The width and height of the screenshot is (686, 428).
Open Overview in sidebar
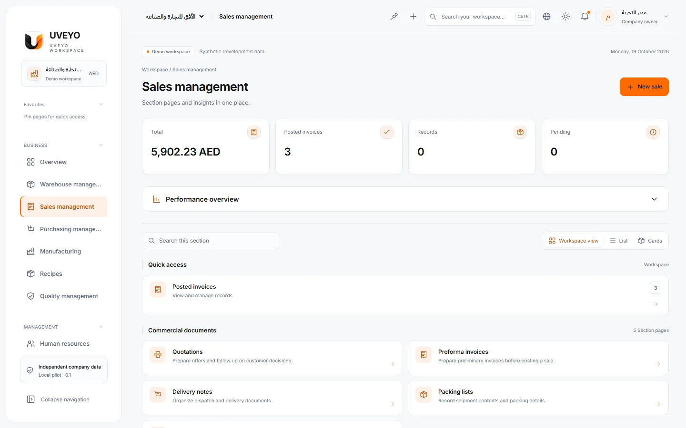point(64,162)
